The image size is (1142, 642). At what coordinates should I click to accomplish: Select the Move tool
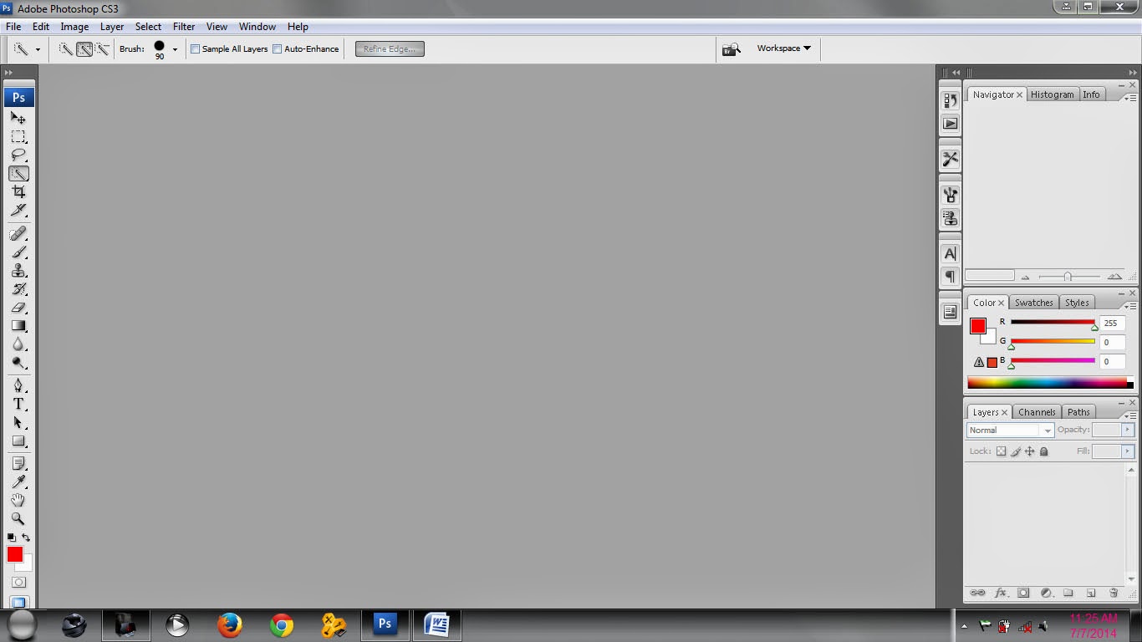click(x=18, y=118)
